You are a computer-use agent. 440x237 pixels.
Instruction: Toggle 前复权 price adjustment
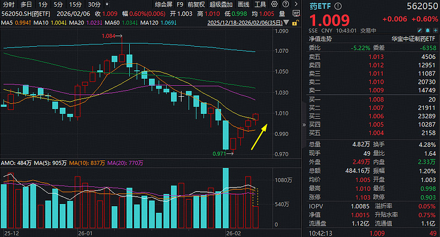coord(196,4)
